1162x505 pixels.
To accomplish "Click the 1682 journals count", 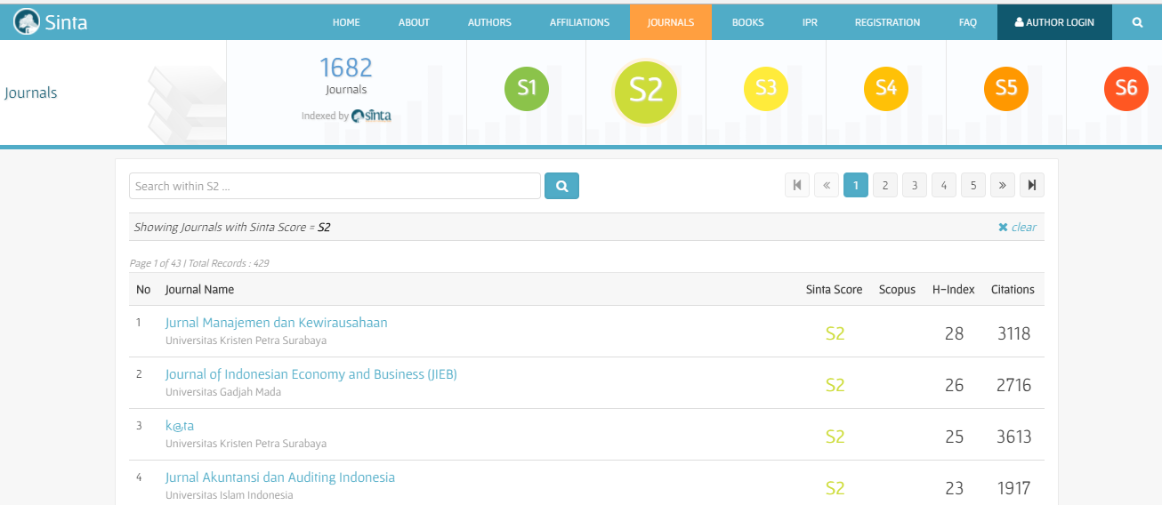I will pos(346,68).
